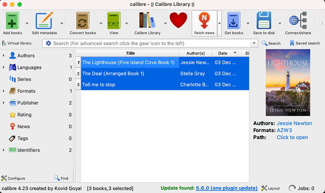The width and height of the screenshot is (325, 193).
Task: Open the search history dropdown
Action: pos(254,43)
